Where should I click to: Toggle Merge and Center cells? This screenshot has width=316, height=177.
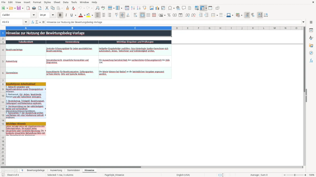point(142,15)
